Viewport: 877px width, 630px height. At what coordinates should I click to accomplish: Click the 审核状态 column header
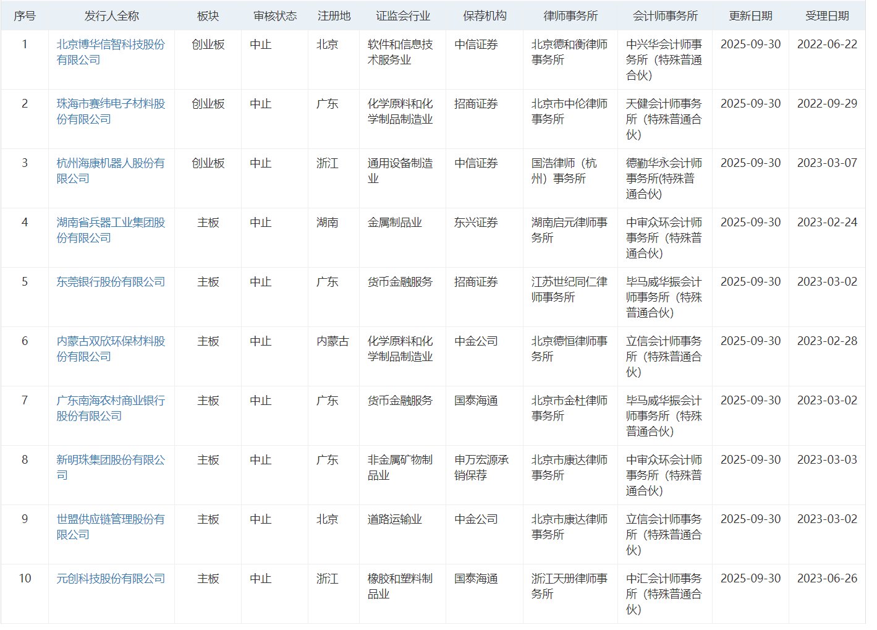coord(274,16)
